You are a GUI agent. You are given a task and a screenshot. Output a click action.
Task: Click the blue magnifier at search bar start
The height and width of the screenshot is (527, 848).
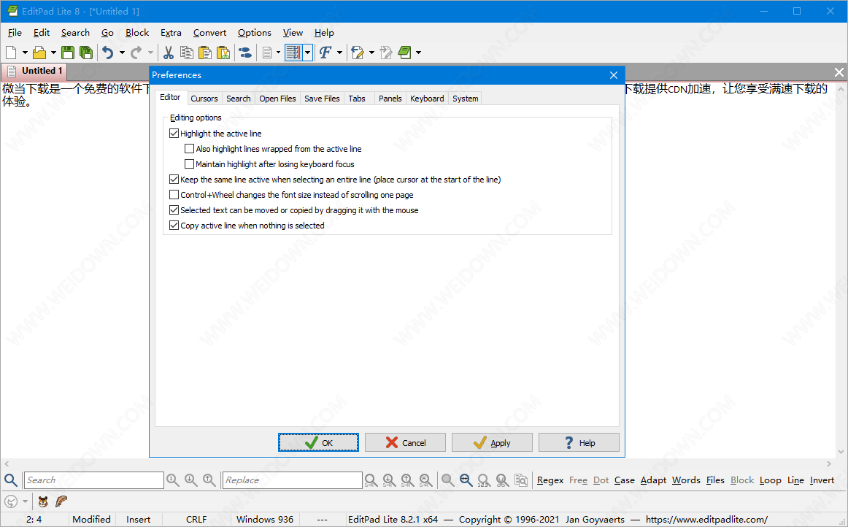(x=10, y=480)
